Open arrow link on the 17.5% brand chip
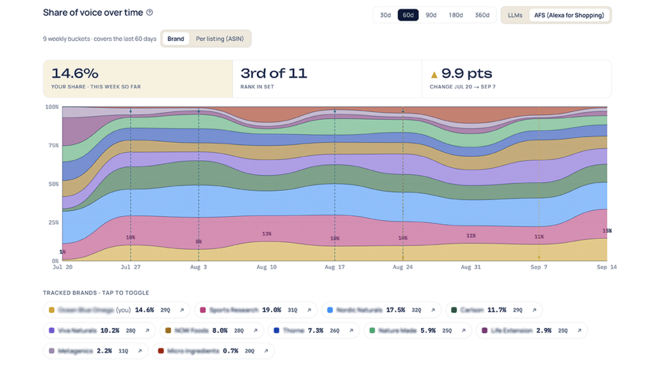 [433, 310]
